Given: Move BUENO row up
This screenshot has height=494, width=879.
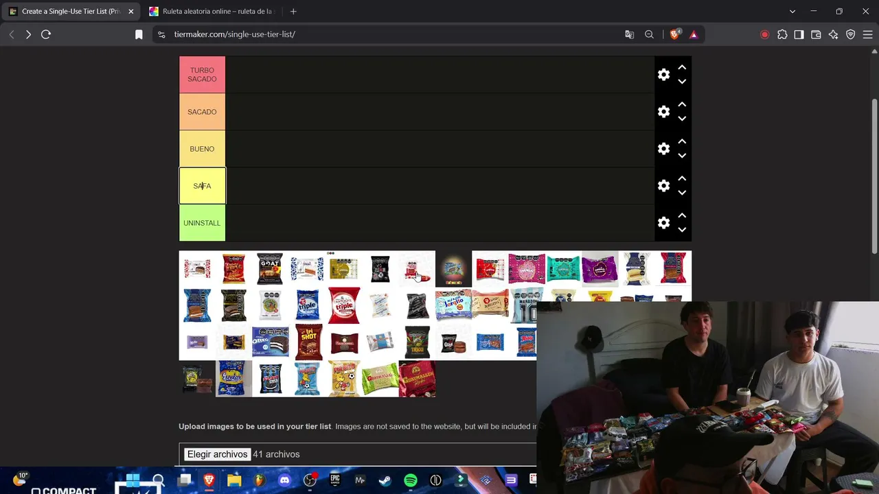Looking at the screenshot, I should pos(682,141).
